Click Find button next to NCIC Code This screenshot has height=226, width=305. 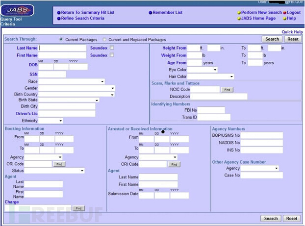click(x=227, y=90)
